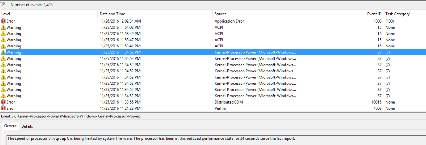Click the filter funnel icon
This screenshot has height=145, width=426.
[3, 4]
